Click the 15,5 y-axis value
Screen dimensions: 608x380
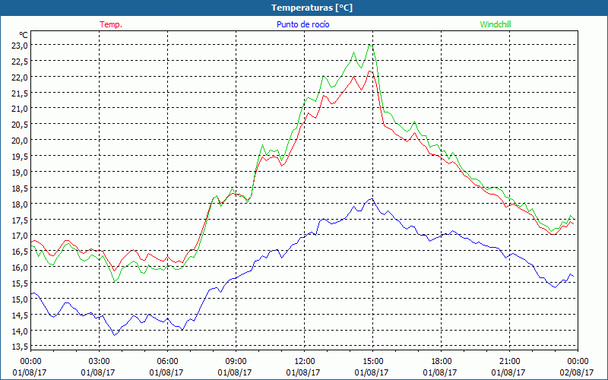[x=21, y=283]
